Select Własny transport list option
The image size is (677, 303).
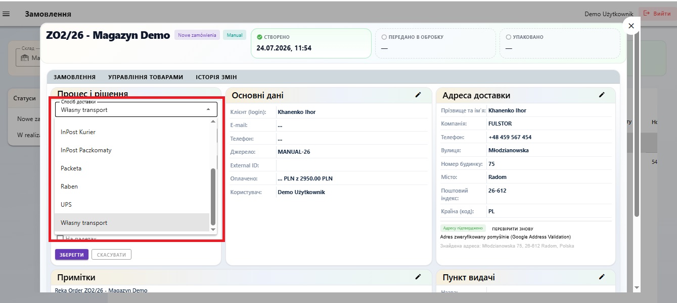point(131,222)
